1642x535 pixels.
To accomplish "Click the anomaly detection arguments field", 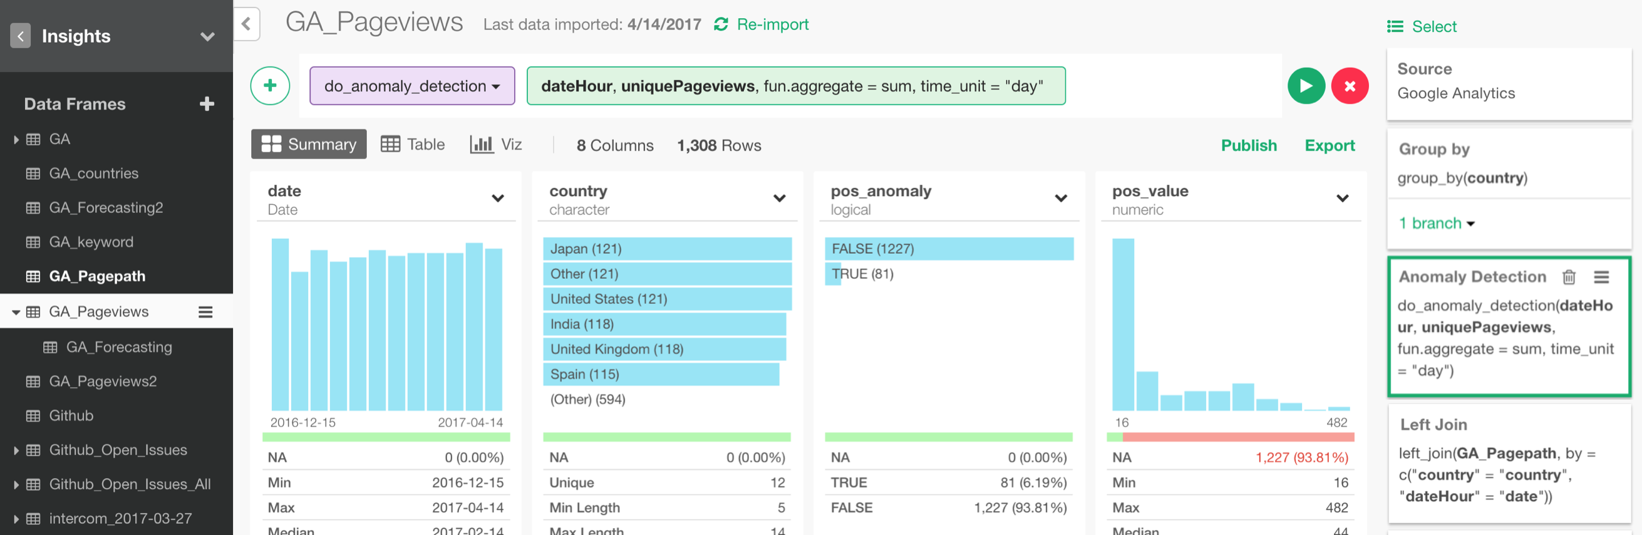I will (795, 85).
